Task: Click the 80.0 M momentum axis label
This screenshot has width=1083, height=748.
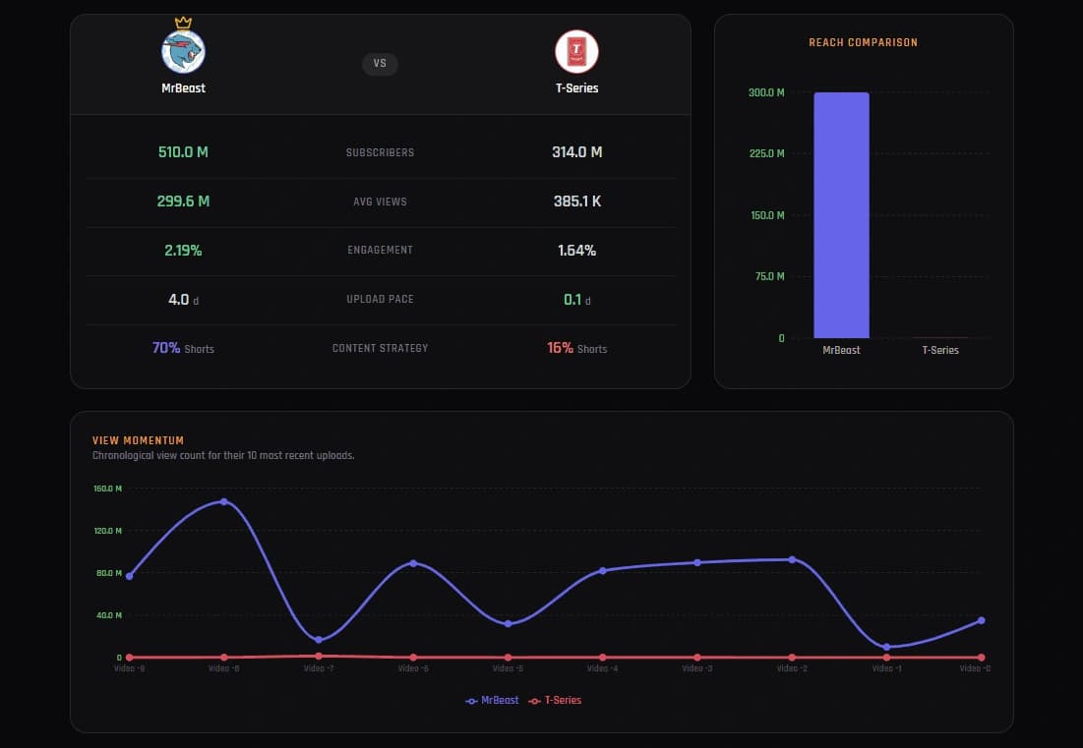Action: [x=109, y=573]
